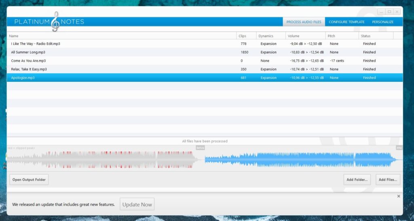Minimize the Platinum Notes window
The width and height of the screenshot is (414, 221).
tap(381, 12)
